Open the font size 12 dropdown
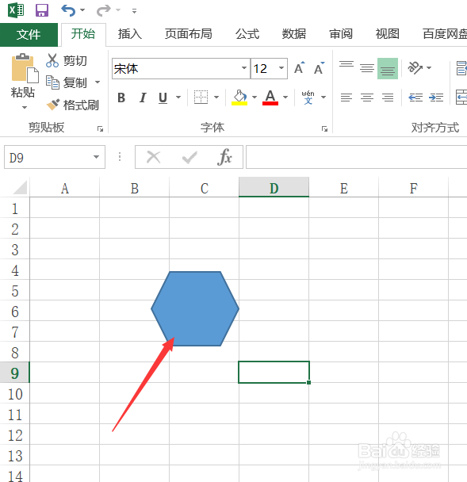 point(281,68)
